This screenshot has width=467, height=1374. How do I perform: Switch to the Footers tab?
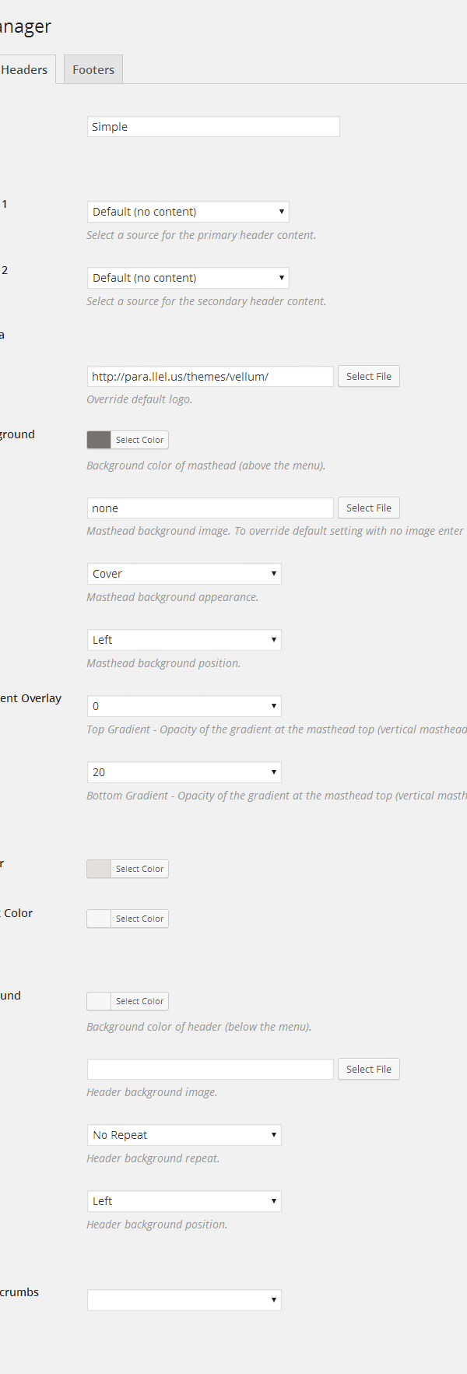93,69
